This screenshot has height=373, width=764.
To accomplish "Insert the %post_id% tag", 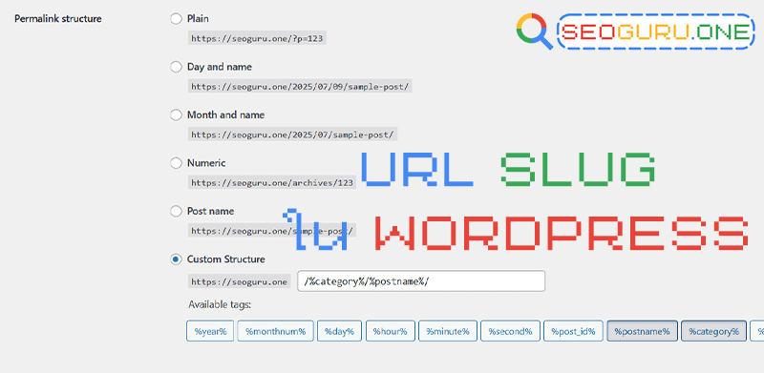I will pyautogui.click(x=574, y=331).
